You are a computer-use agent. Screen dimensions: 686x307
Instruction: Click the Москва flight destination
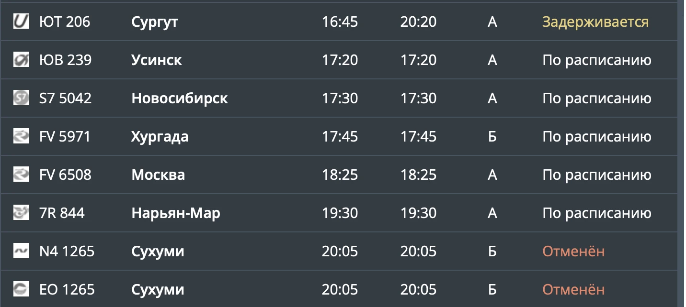158,175
